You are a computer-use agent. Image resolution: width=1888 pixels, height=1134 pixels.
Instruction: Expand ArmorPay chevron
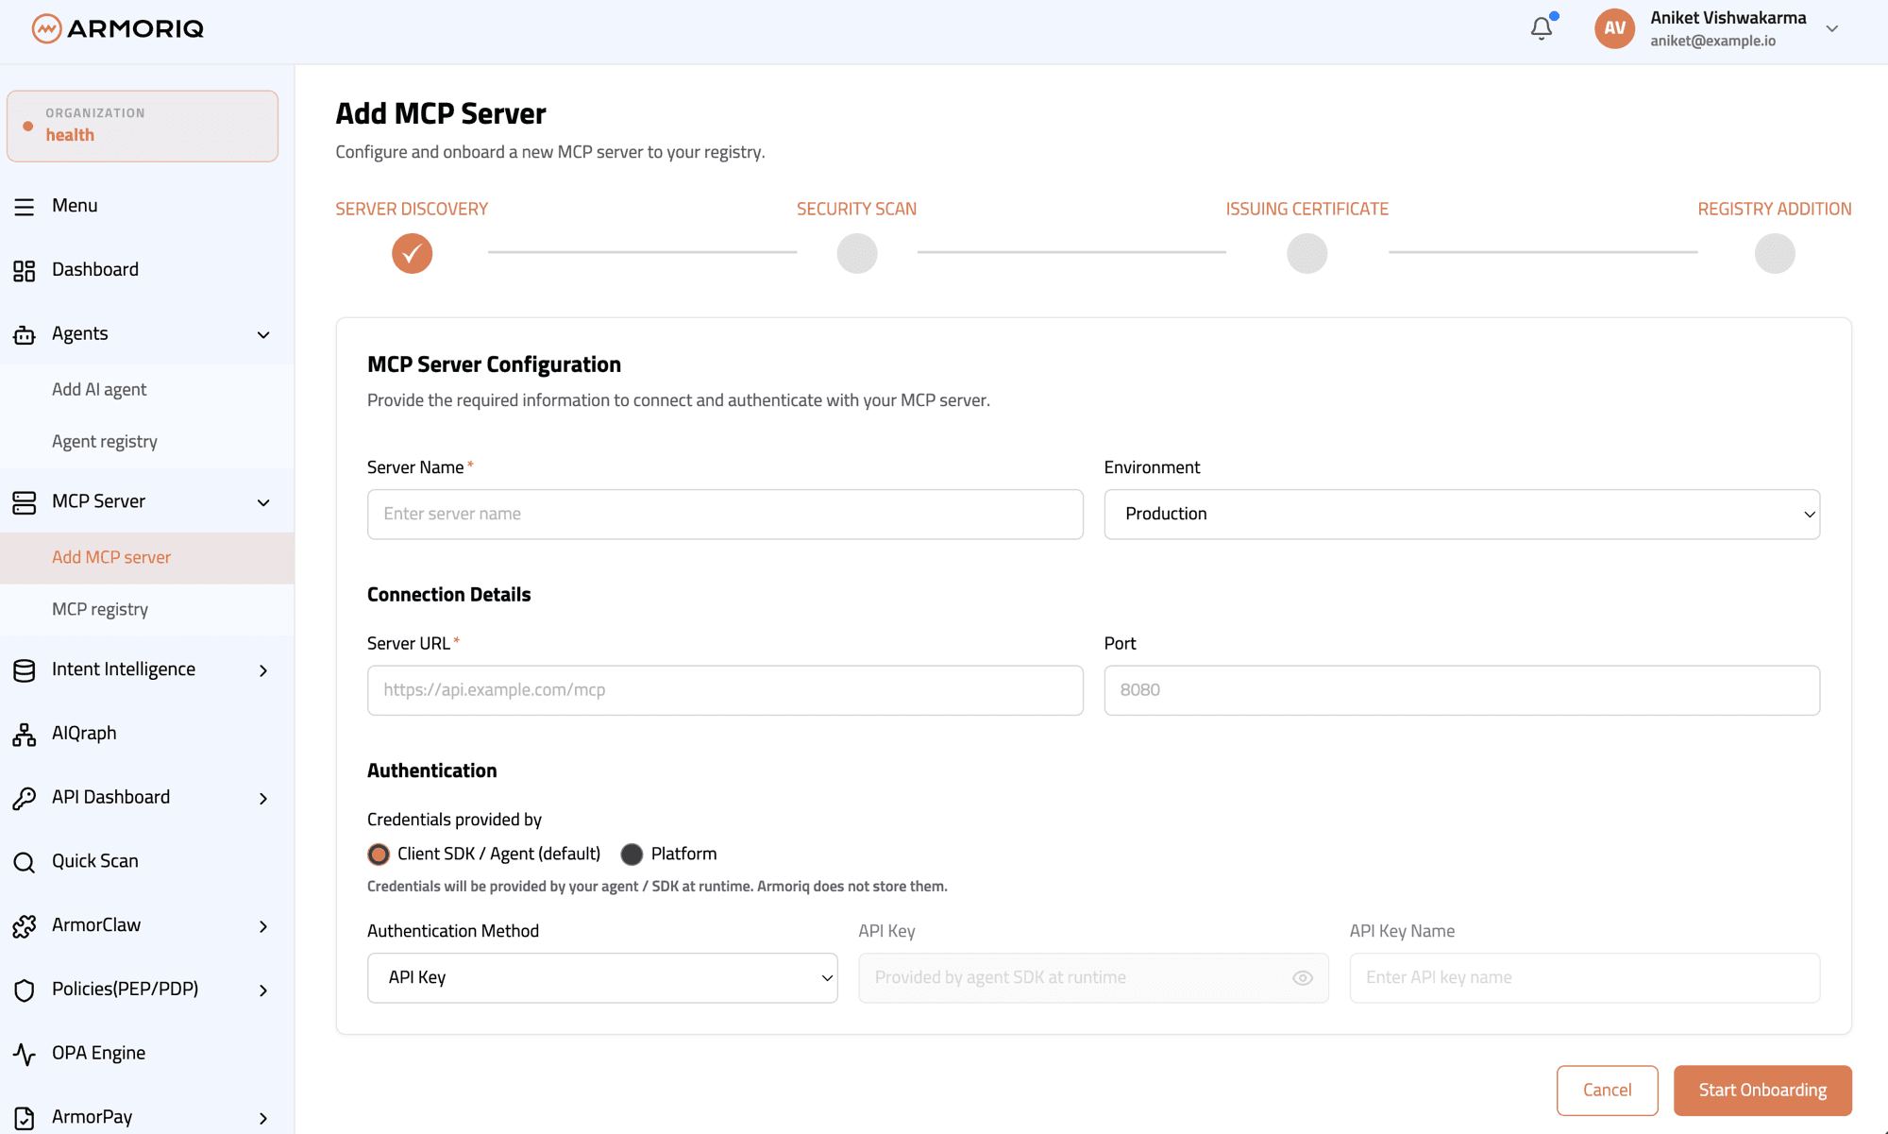click(x=263, y=1118)
